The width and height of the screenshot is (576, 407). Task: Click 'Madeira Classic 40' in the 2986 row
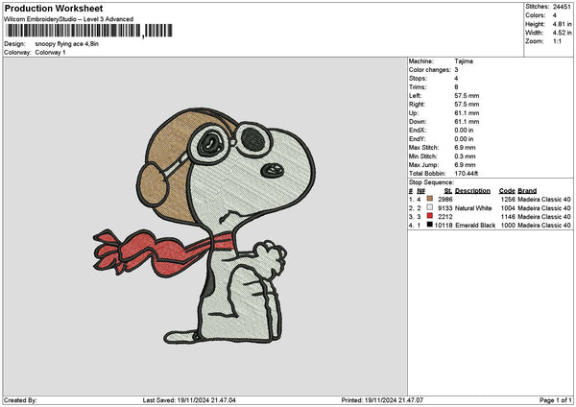544,200
